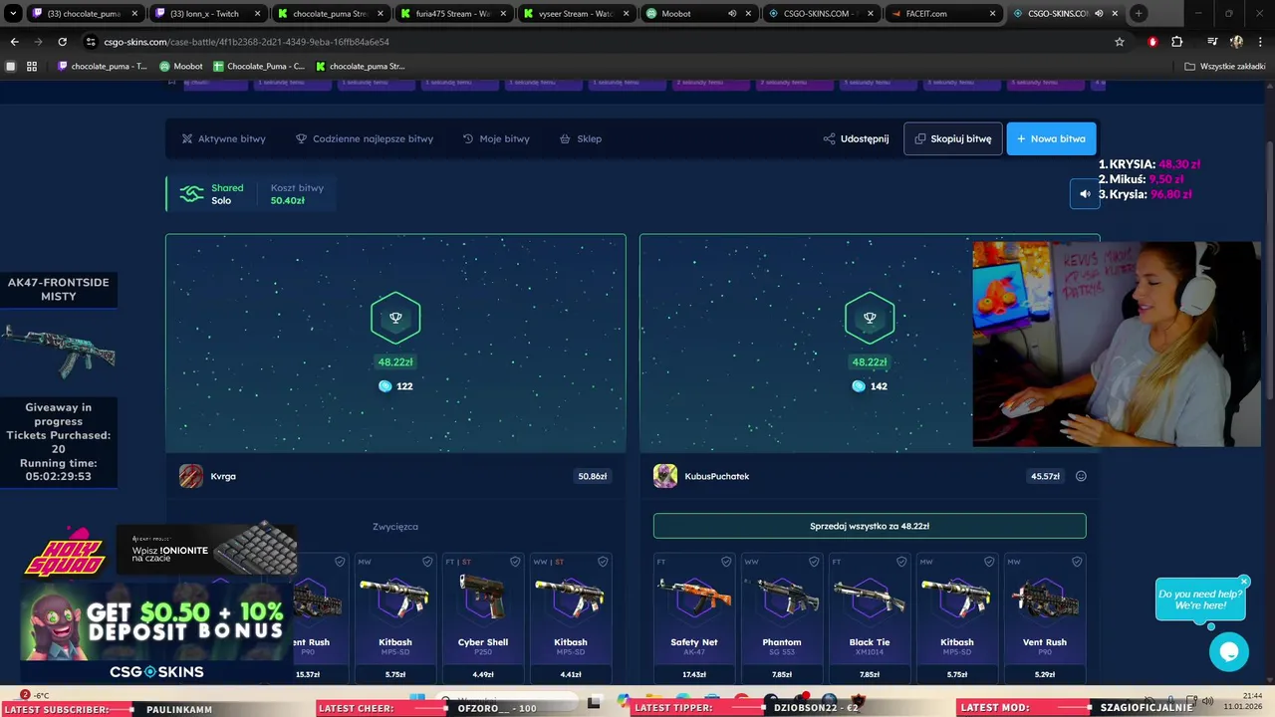Screen dimensions: 1275x717
Task: Open the 'Wszystkie zakładki' bookmarks folder
Action: [1224, 66]
